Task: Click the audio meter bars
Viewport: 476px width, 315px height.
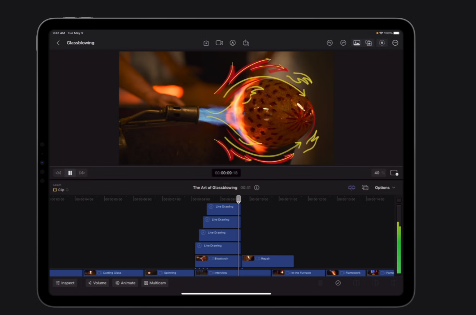Action: pos(399,240)
